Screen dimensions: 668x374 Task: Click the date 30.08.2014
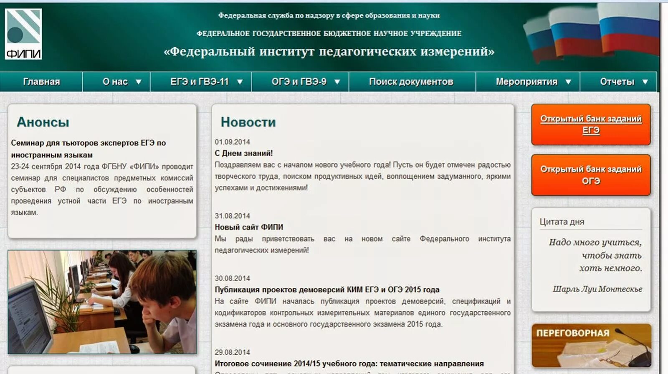tap(233, 278)
